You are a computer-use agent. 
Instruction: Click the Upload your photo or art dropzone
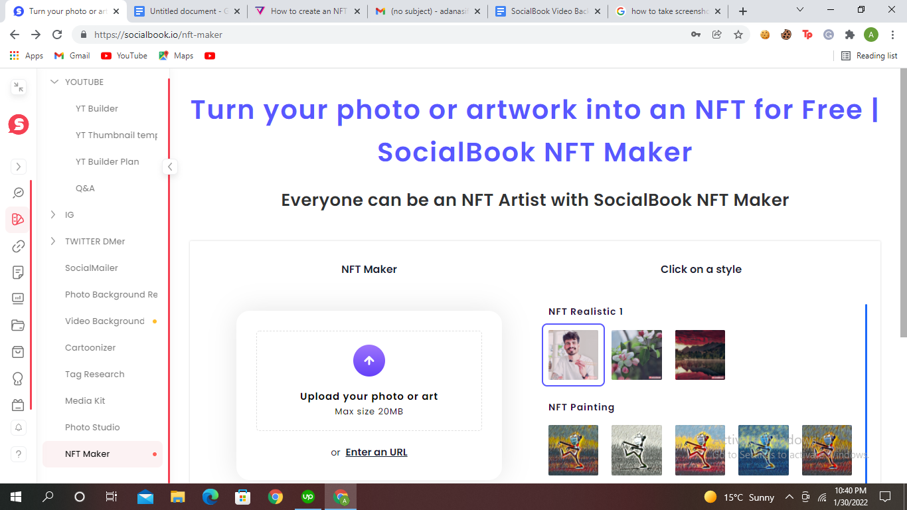[x=369, y=381]
